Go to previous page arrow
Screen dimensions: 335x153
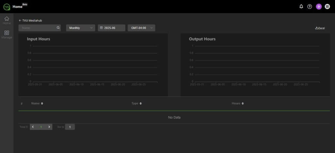pyautogui.click(x=33, y=127)
